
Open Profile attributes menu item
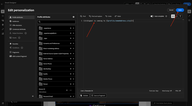[22, 17]
